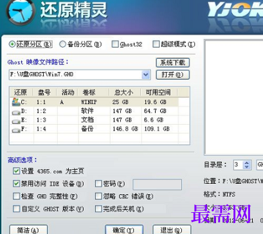Select the E: drive icon

(x=16, y=121)
